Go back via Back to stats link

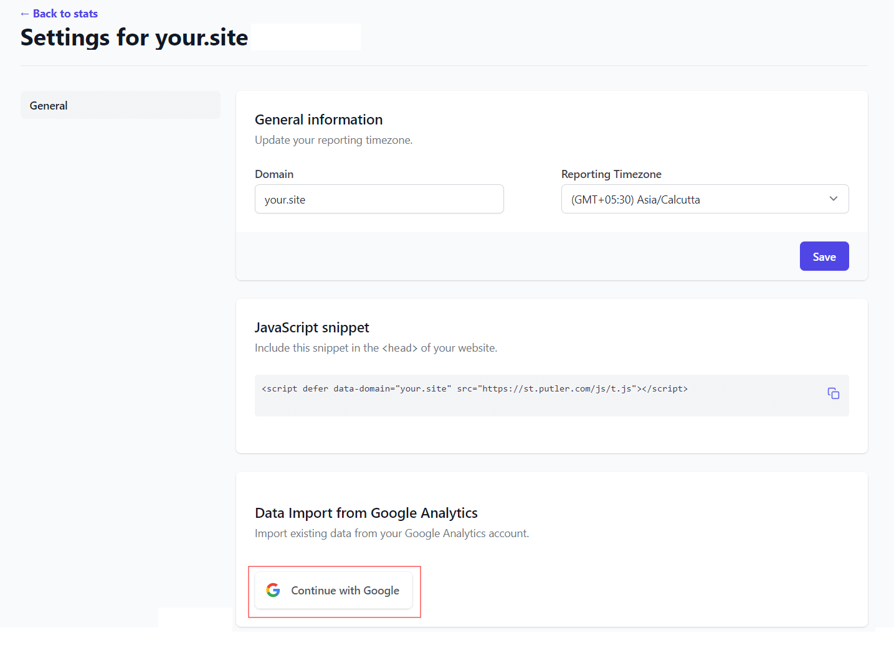pos(59,14)
